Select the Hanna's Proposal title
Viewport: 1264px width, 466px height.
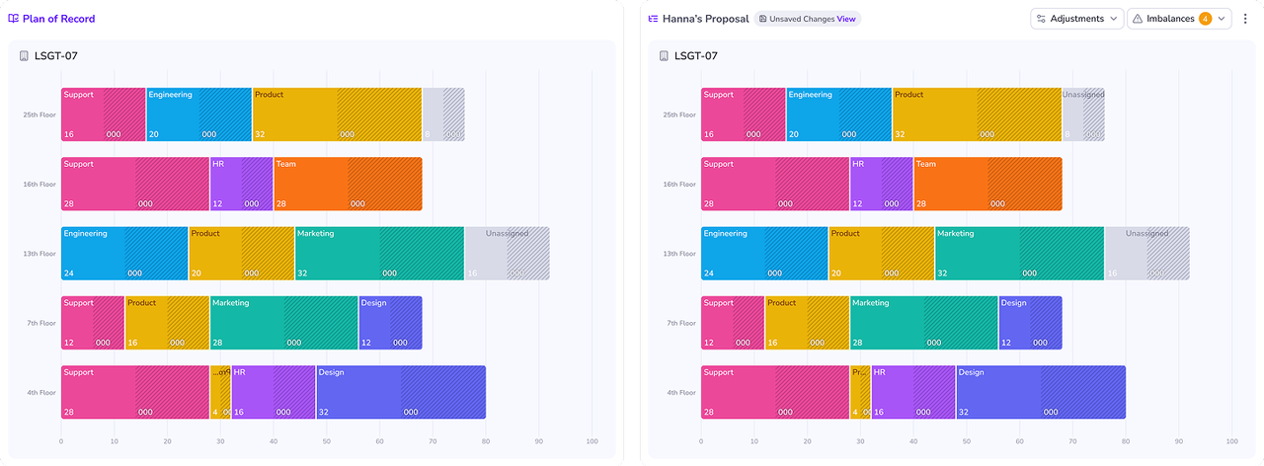pyautogui.click(x=706, y=19)
